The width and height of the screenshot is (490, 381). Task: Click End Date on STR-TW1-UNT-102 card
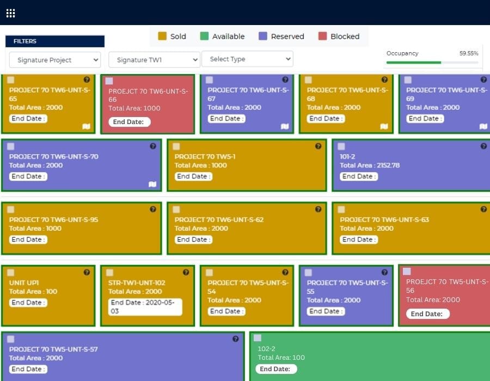(145, 306)
